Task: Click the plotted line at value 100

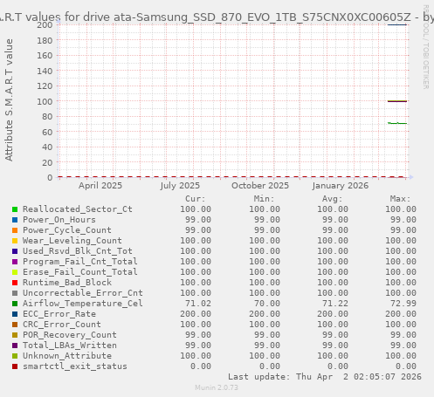Action: pos(397,101)
